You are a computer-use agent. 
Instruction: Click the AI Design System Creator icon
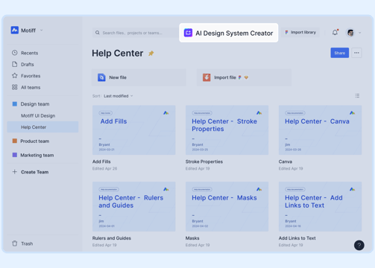pos(188,33)
